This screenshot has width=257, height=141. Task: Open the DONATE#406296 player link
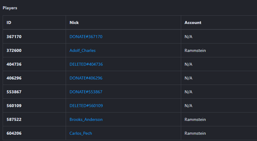[x=86, y=78]
